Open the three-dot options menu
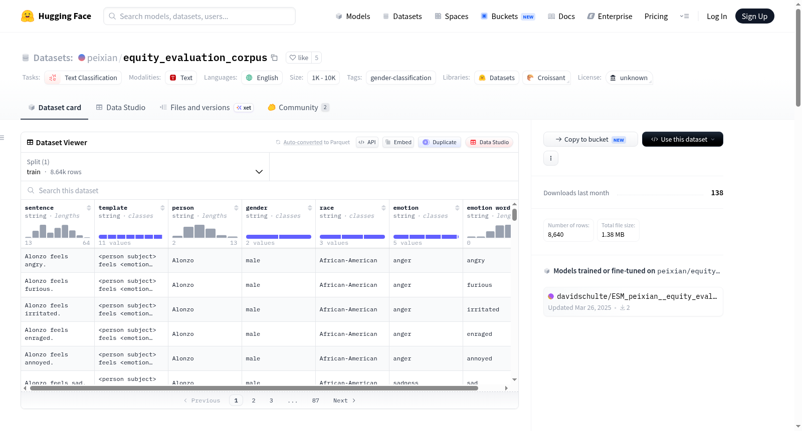Image resolution: width=802 pixels, height=431 pixels. [551, 158]
